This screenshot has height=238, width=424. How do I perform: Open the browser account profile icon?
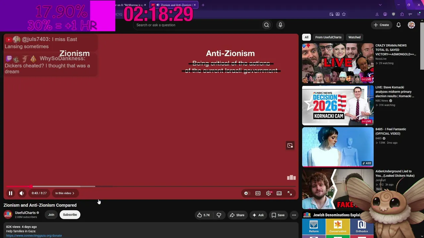click(x=385, y=14)
